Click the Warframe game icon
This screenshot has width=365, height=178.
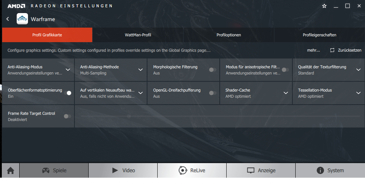[23, 19]
